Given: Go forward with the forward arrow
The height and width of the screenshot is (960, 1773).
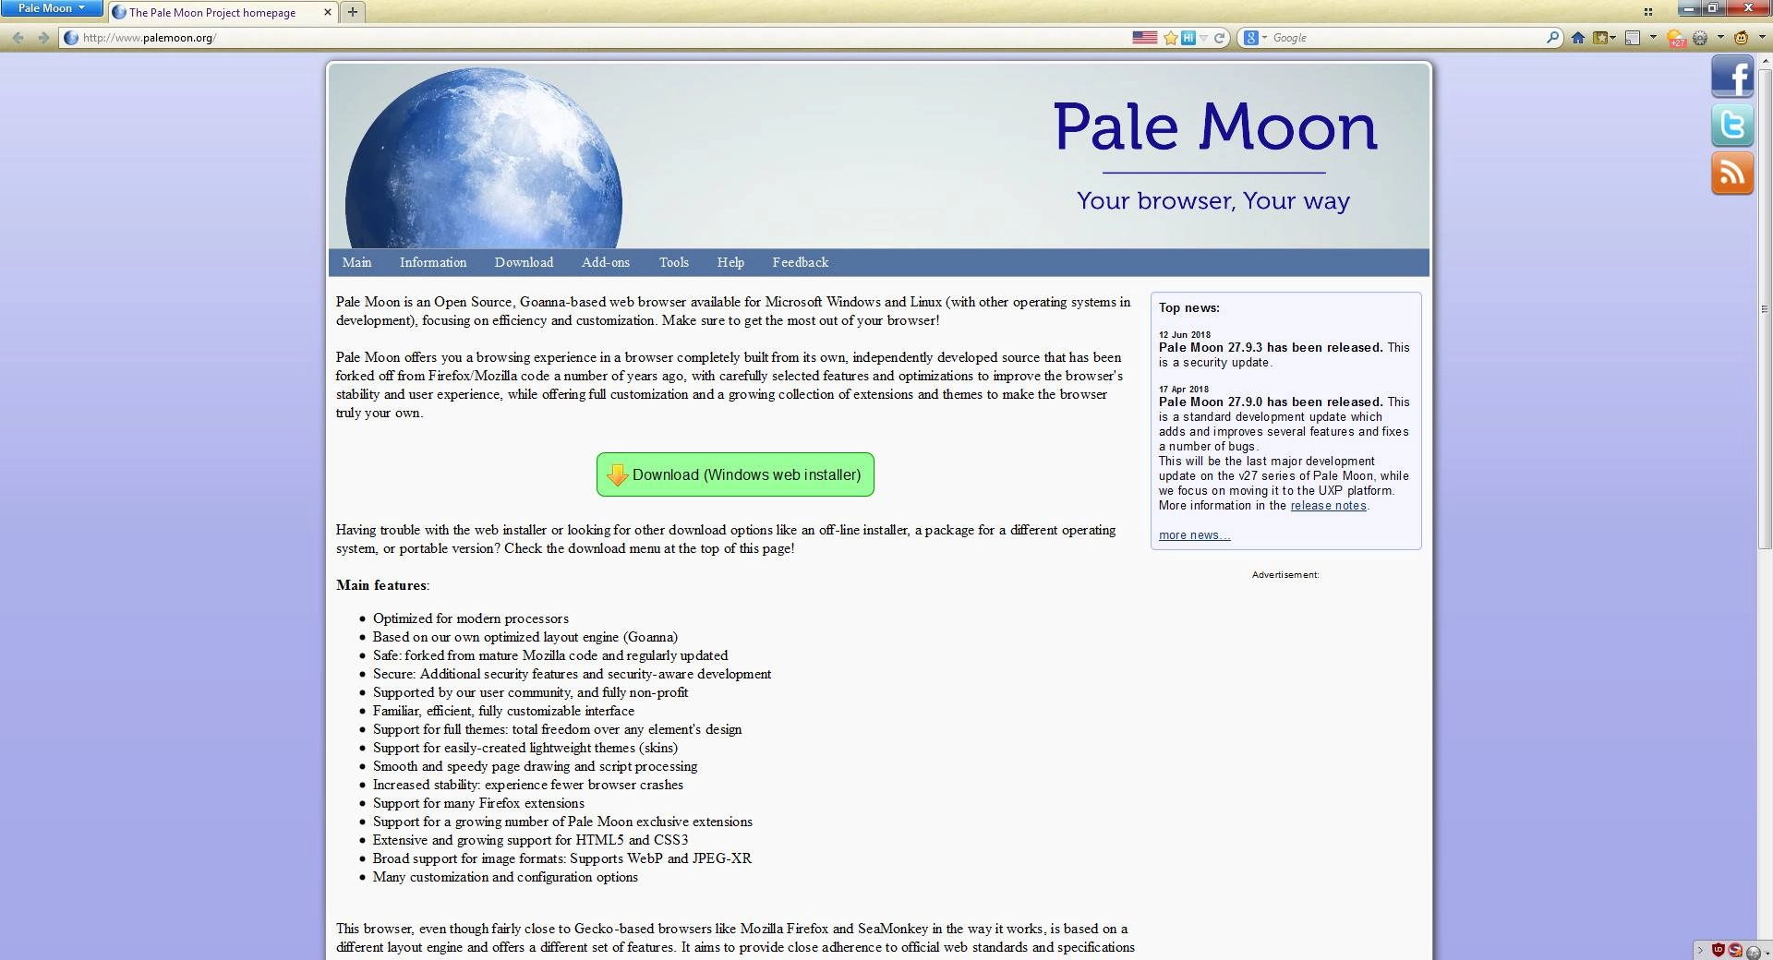Looking at the screenshot, I should [42, 38].
